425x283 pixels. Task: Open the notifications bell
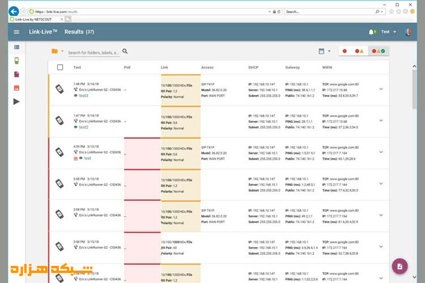click(x=371, y=32)
